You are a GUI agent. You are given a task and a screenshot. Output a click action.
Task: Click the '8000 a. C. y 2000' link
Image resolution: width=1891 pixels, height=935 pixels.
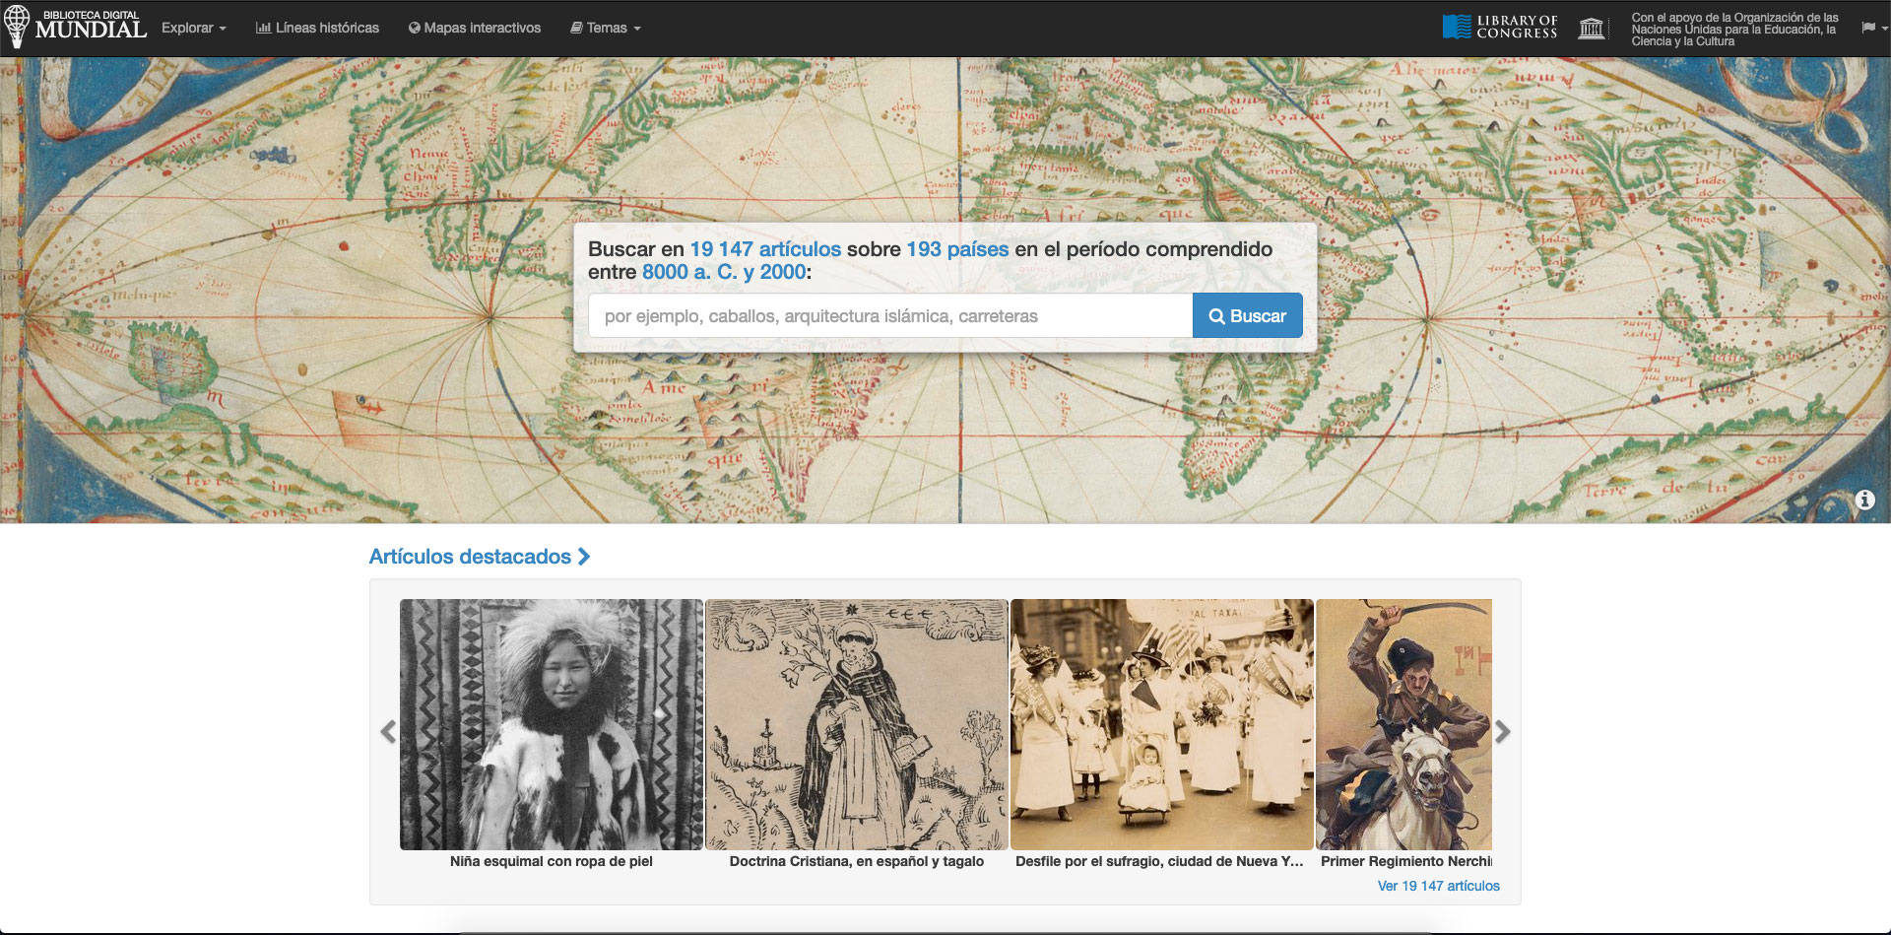click(724, 272)
